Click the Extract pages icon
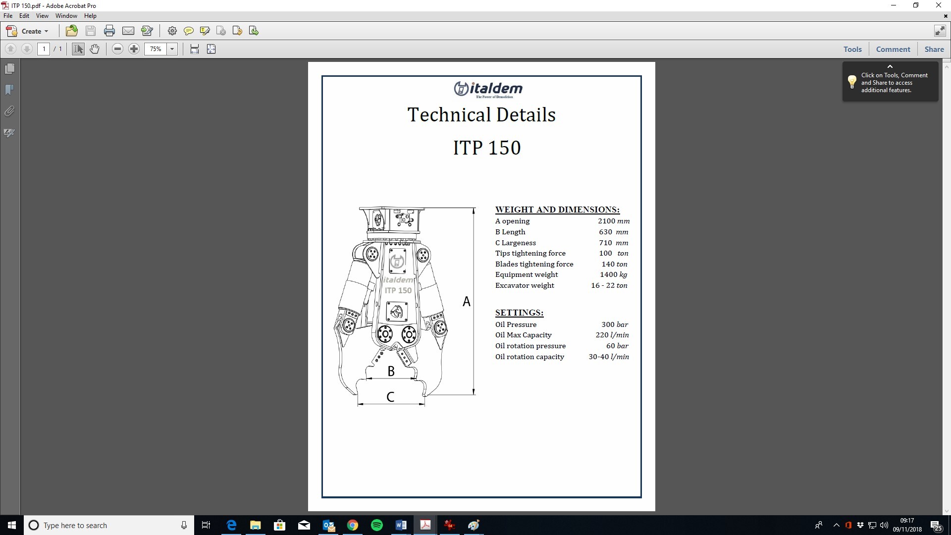This screenshot has width=951, height=535. click(254, 31)
